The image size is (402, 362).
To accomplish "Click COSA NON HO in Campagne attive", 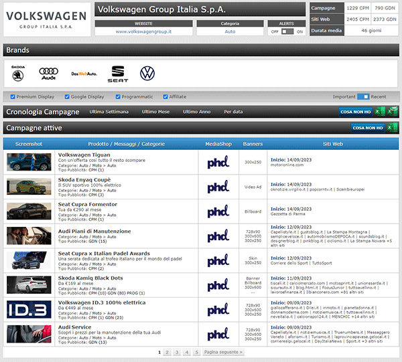I will [x=366, y=127].
